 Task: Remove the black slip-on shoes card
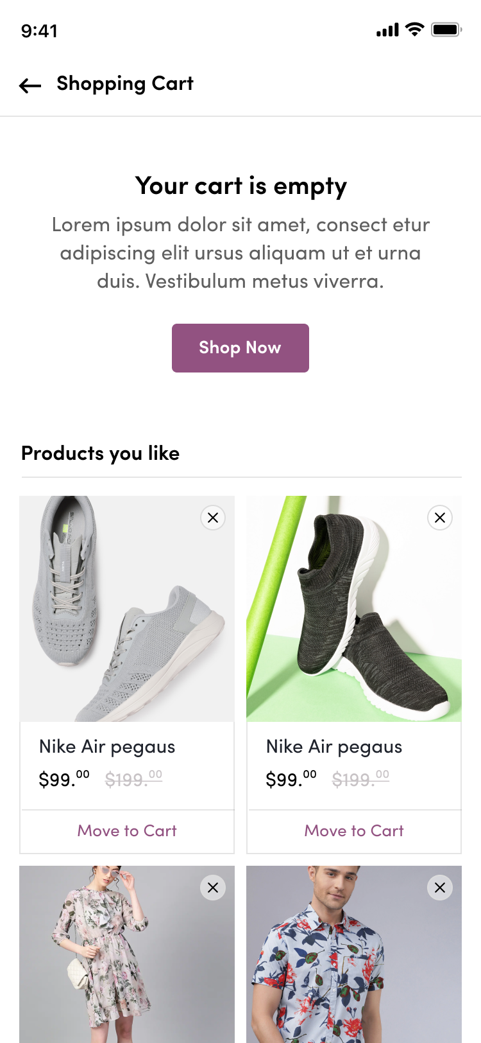tap(440, 518)
